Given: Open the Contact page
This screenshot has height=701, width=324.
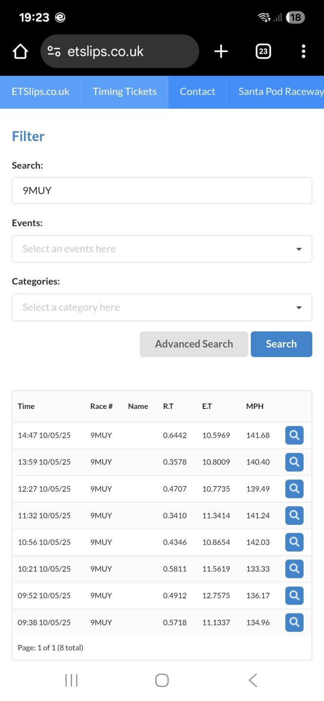Looking at the screenshot, I should pyautogui.click(x=197, y=92).
